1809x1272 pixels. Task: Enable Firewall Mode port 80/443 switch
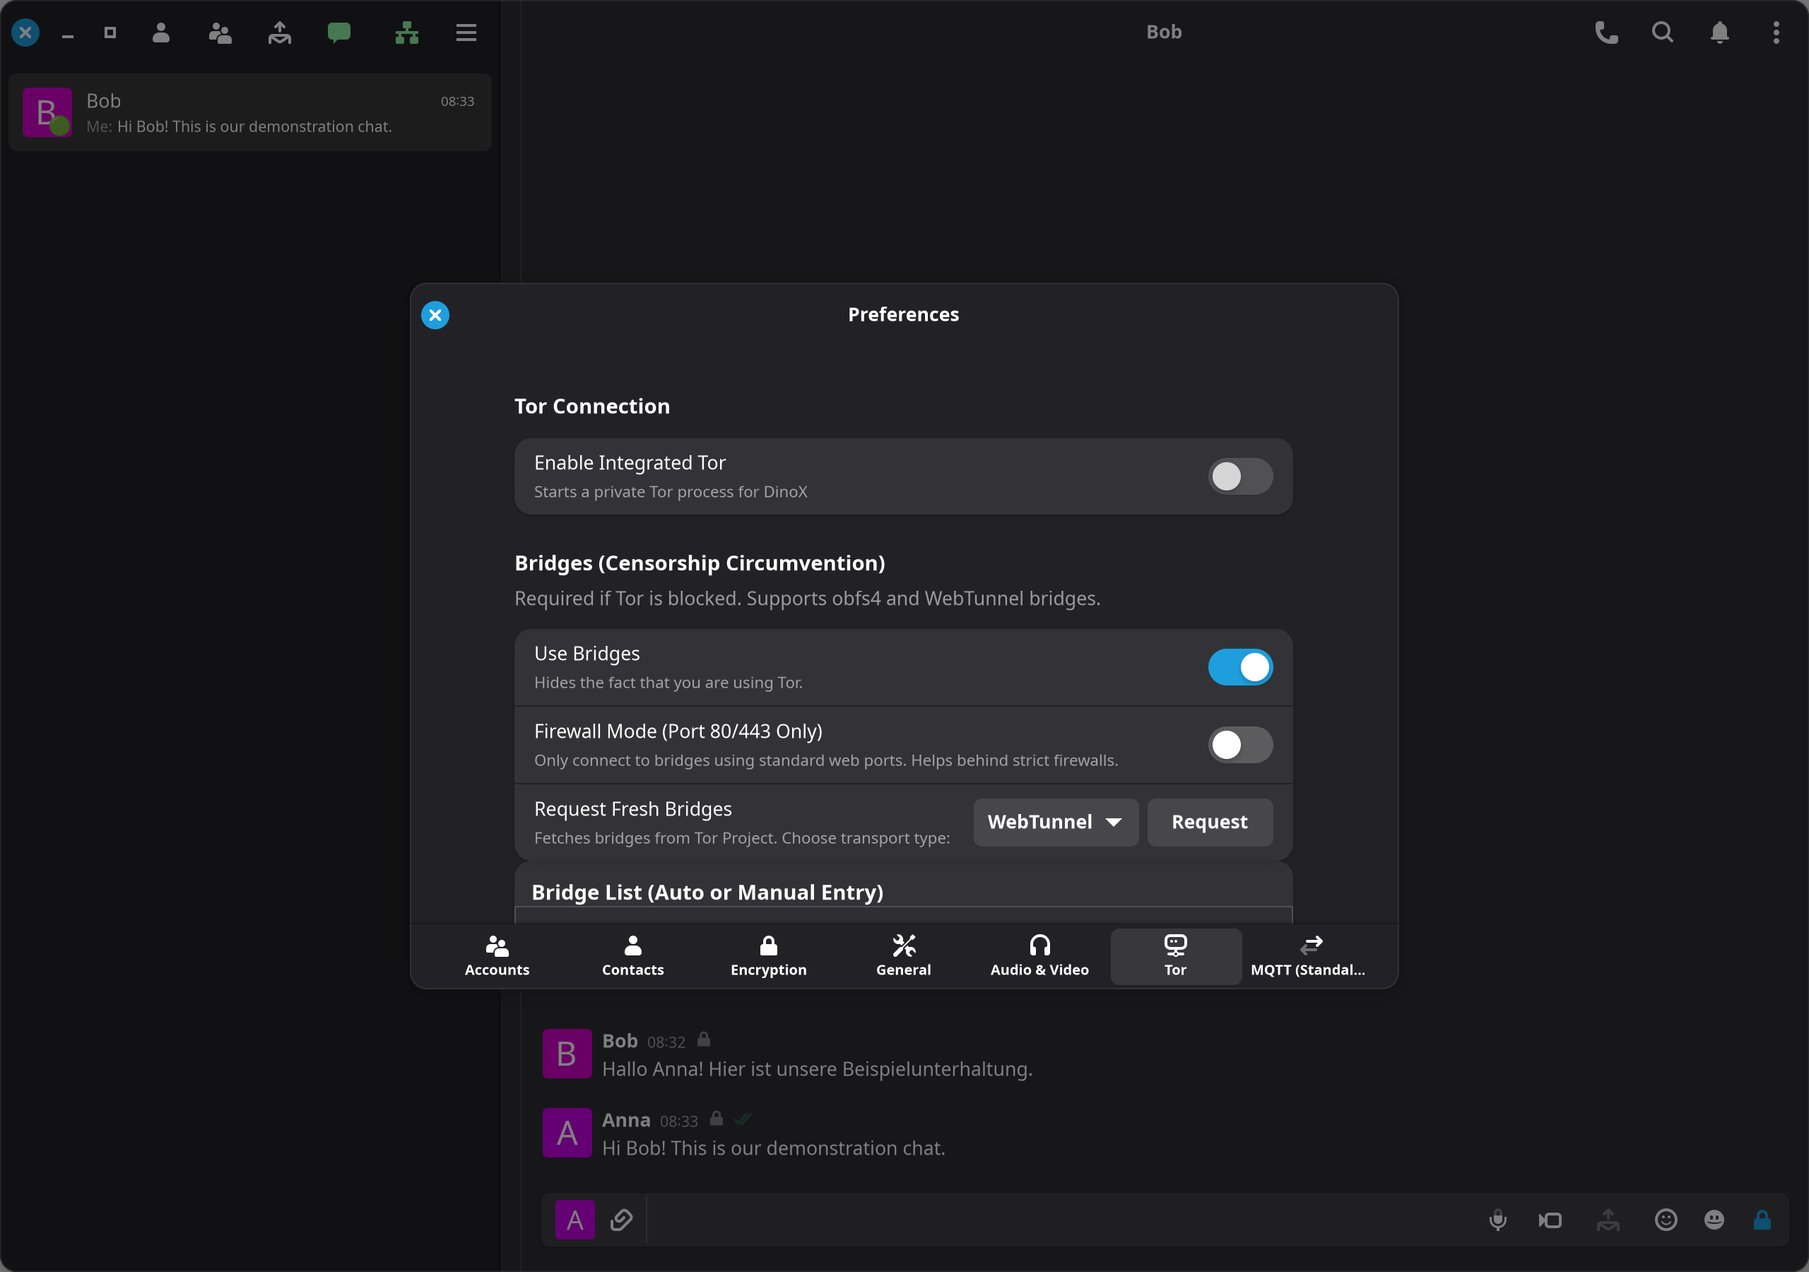pyautogui.click(x=1240, y=745)
